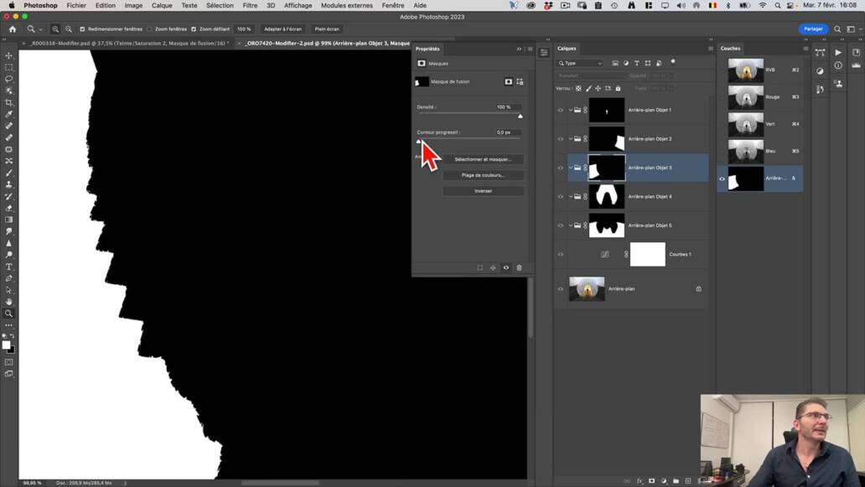Select the Crop tool

9,102
